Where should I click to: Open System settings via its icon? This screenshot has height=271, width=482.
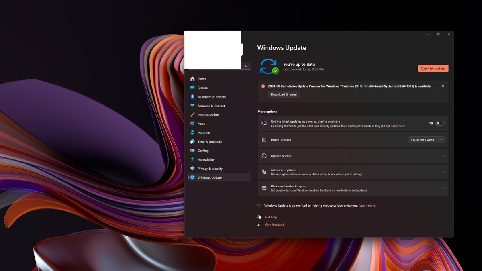coord(193,88)
